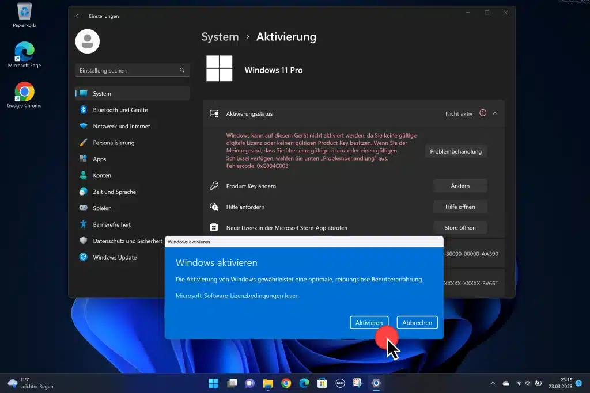Click the Einstellung suchen search field

[133, 70]
